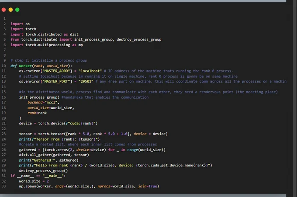297x197 pixels.
Task: Click 'init_process_group(' call on line 16
Action: pos(39,97)
